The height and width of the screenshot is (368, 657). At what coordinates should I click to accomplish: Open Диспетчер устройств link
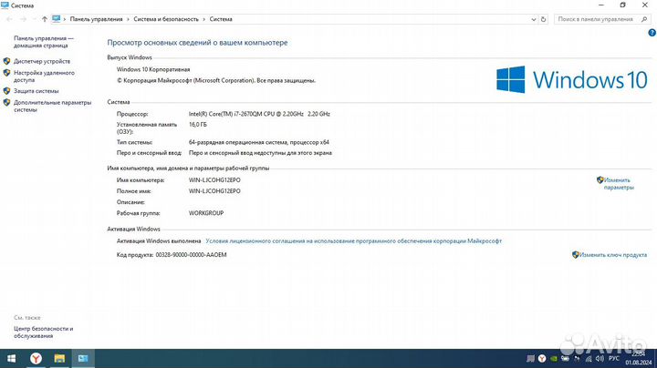(42, 61)
